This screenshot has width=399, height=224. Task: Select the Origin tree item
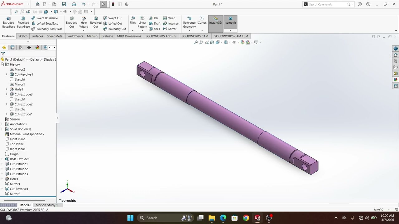(14, 154)
